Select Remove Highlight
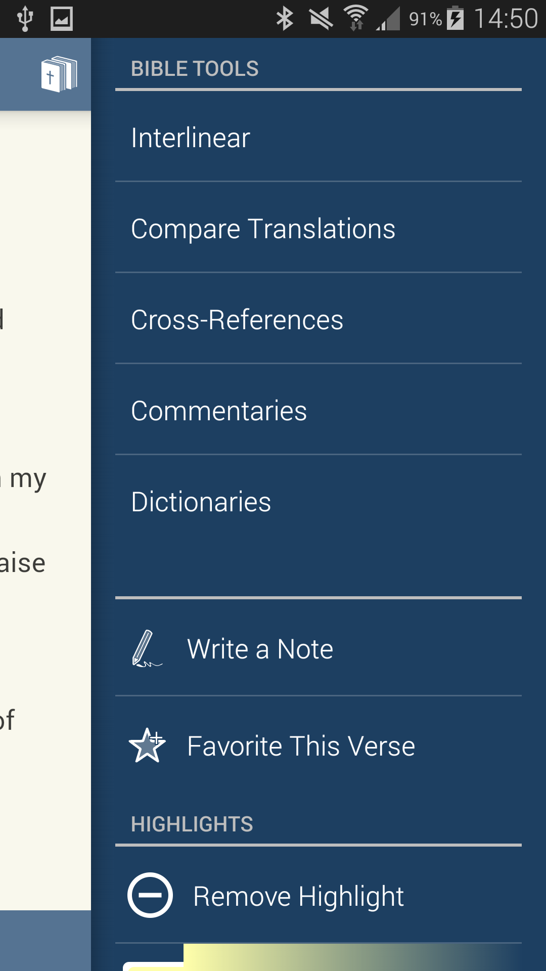The image size is (546, 971). point(298,896)
